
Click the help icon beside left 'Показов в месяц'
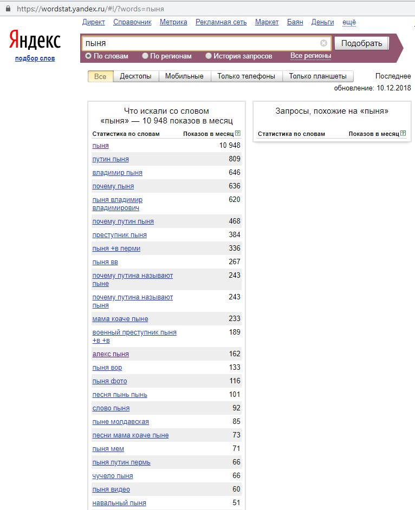(x=238, y=133)
